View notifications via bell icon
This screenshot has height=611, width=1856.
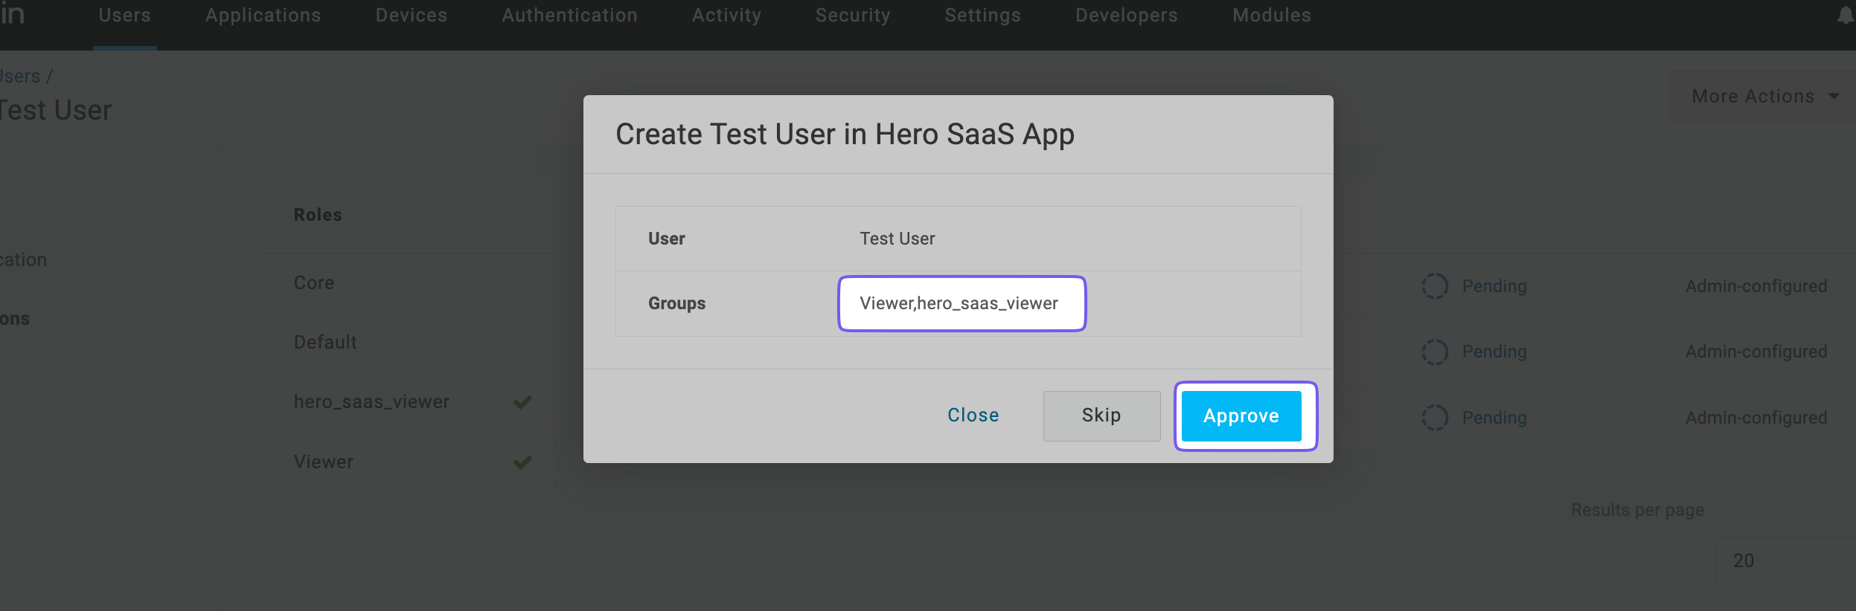tap(1846, 15)
